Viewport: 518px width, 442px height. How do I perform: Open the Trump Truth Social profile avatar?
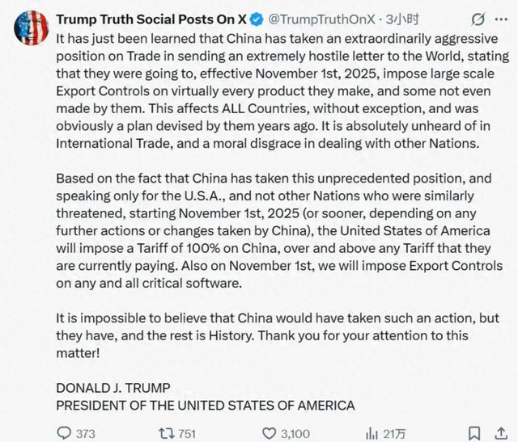click(29, 30)
